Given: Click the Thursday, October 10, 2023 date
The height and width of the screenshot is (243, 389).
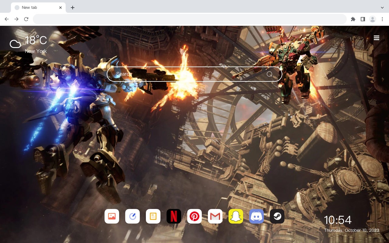Looking at the screenshot, I should tap(352, 230).
